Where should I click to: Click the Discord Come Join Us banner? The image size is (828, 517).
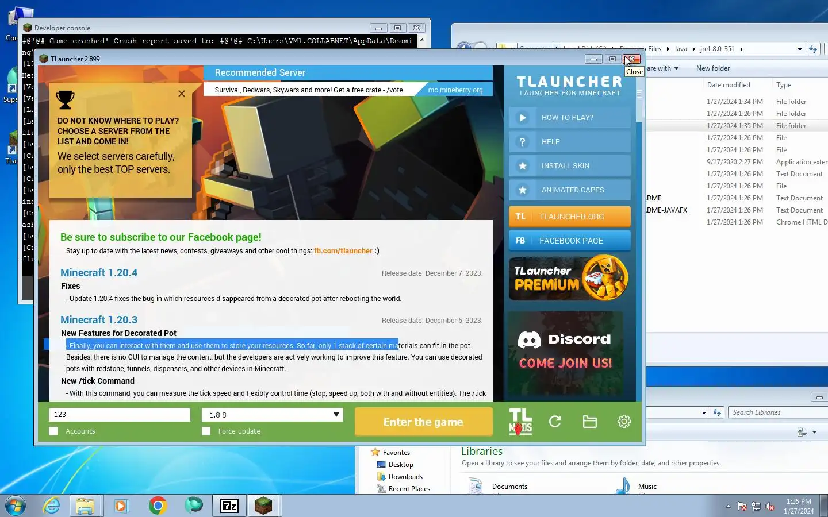pyautogui.click(x=566, y=353)
